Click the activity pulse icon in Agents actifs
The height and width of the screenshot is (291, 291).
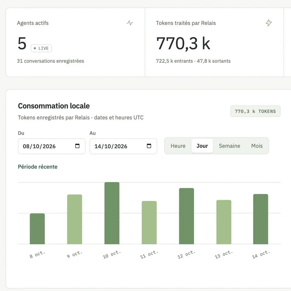pyautogui.click(x=130, y=23)
